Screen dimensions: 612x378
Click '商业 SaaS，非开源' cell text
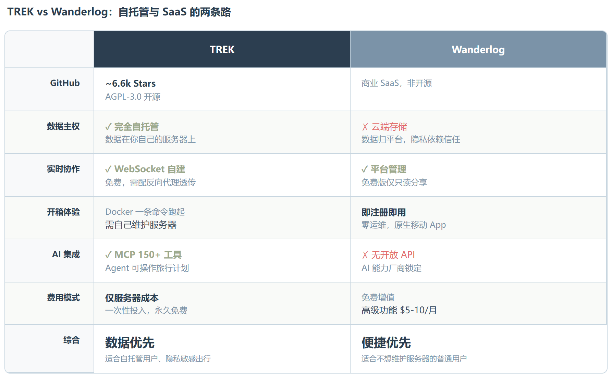point(396,83)
